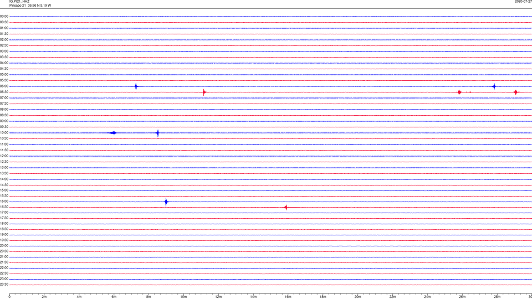Select the 22:00 time label
The height and width of the screenshot is (299, 532).
[x=4, y=268]
